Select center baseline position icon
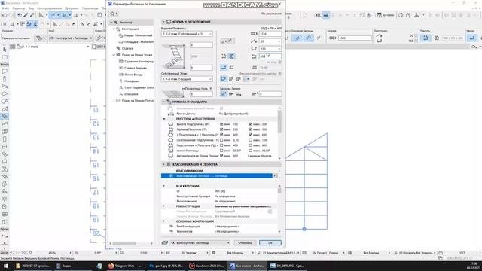Screen dimensions: 482x271 pyautogui.click(x=231, y=94)
